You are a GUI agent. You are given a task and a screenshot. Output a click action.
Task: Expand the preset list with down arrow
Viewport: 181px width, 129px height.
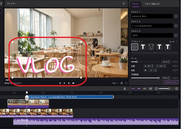pos(154,53)
